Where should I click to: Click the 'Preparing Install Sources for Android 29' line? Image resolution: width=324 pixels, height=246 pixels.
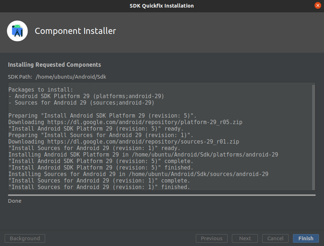[x=101, y=135]
